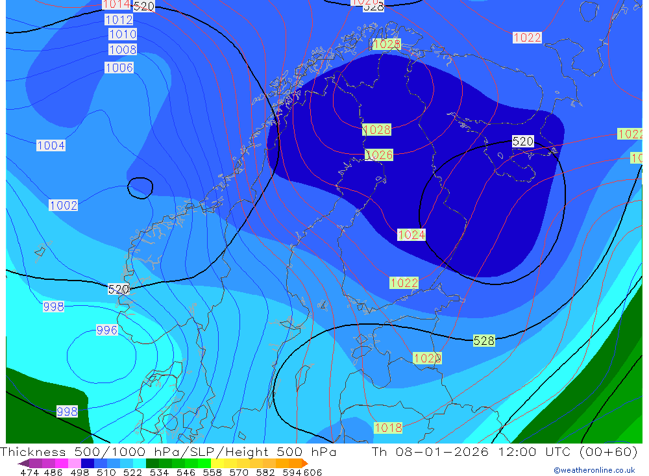
Task: Click the 510 legend value
Action: click(106, 472)
